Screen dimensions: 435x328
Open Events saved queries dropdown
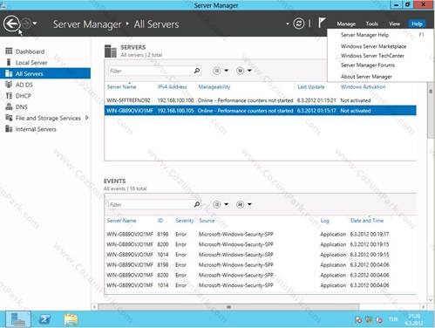(x=244, y=204)
